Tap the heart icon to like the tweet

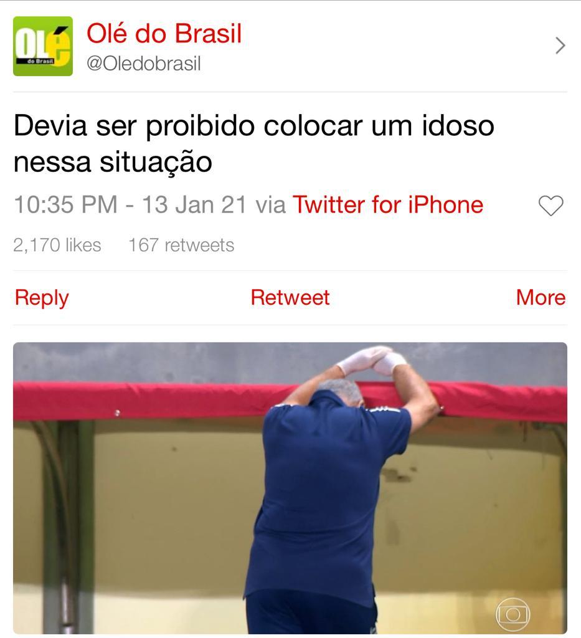(x=551, y=206)
